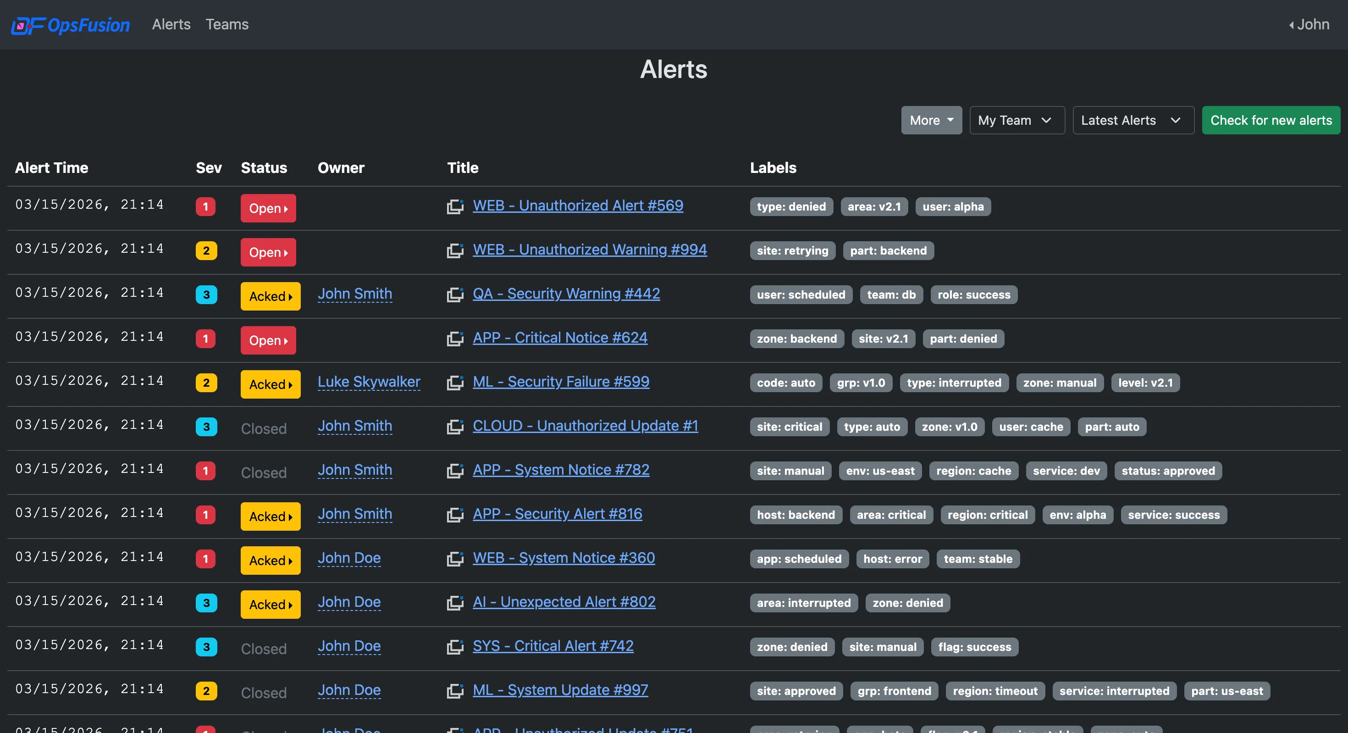
Task: Open QA - Security Warning #442 link
Action: (x=566, y=293)
